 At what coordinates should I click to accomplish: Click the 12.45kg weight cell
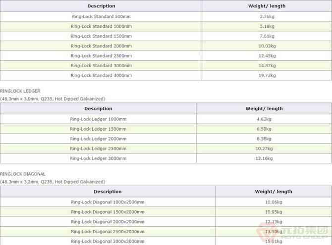pos(267,56)
